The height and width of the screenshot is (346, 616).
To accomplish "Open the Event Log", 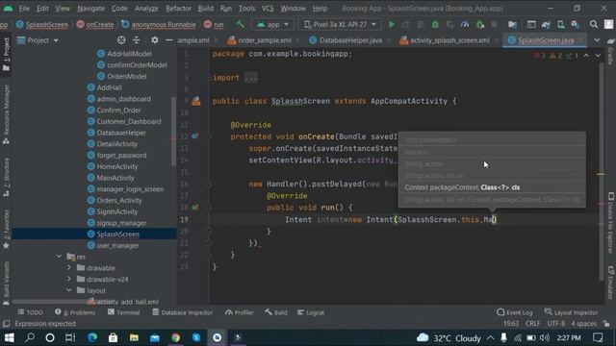I will 515,312.
